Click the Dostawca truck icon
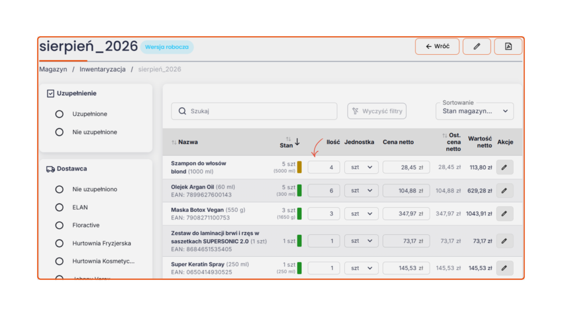Viewport: 562px width, 316px height. tap(50, 169)
